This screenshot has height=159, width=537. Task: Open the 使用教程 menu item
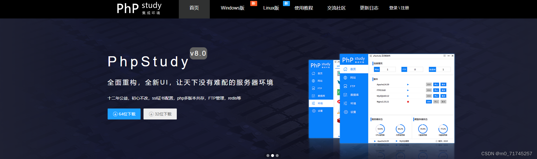tap(304, 8)
